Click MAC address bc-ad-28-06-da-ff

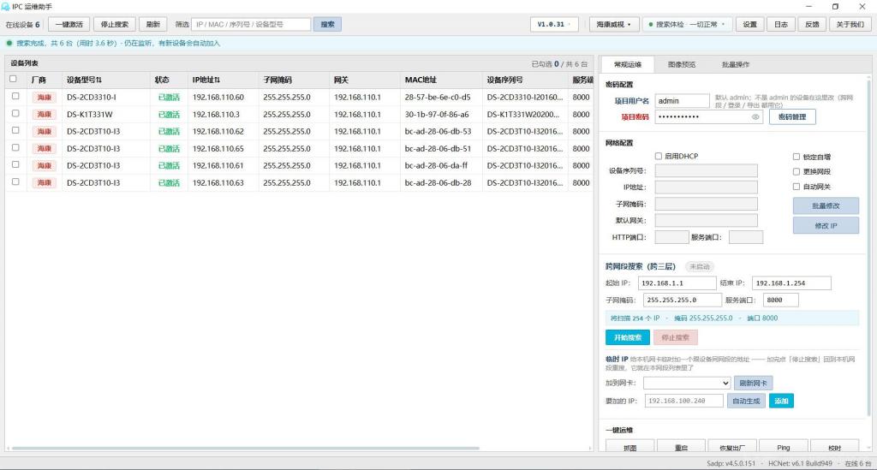(436, 165)
